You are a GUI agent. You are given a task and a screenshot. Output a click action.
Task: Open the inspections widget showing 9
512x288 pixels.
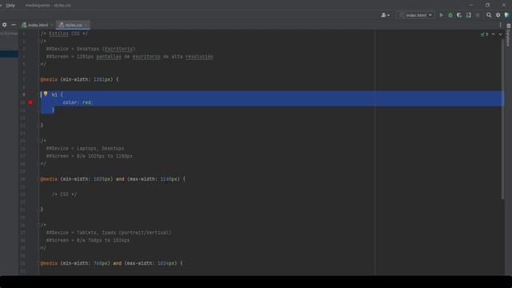(x=484, y=34)
